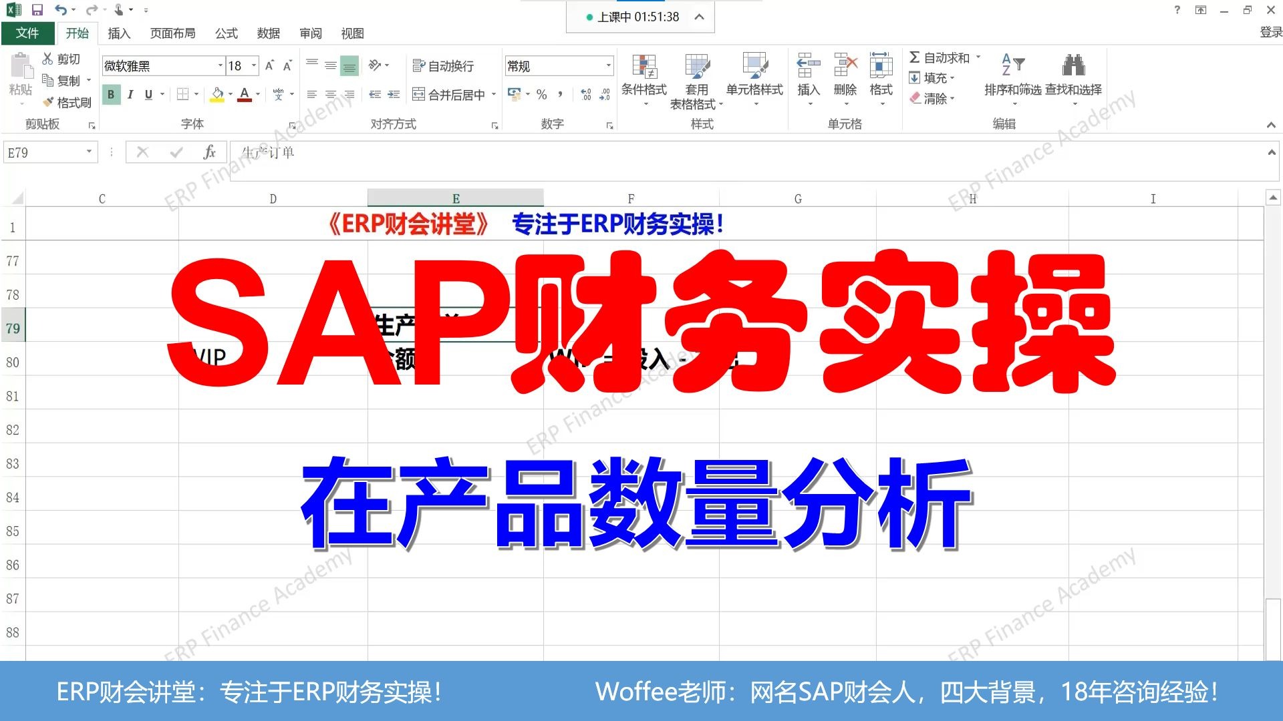The height and width of the screenshot is (721, 1283).
Task: Toggle underline formatting
Action: 148,94
